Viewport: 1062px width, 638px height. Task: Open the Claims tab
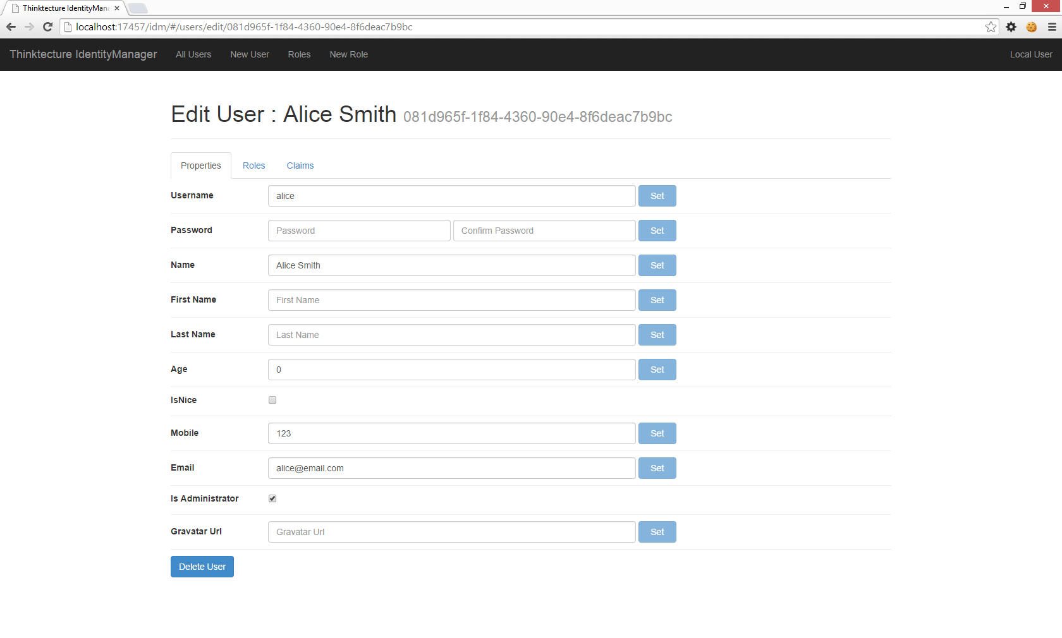(300, 166)
